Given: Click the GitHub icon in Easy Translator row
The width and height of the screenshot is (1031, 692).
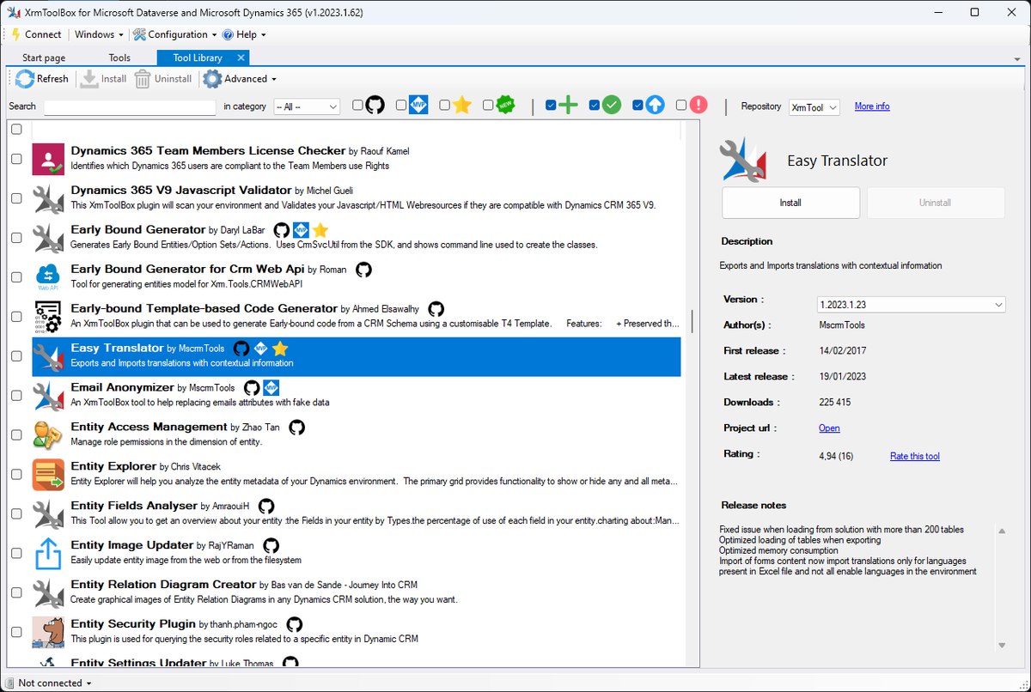Looking at the screenshot, I should click(241, 349).
